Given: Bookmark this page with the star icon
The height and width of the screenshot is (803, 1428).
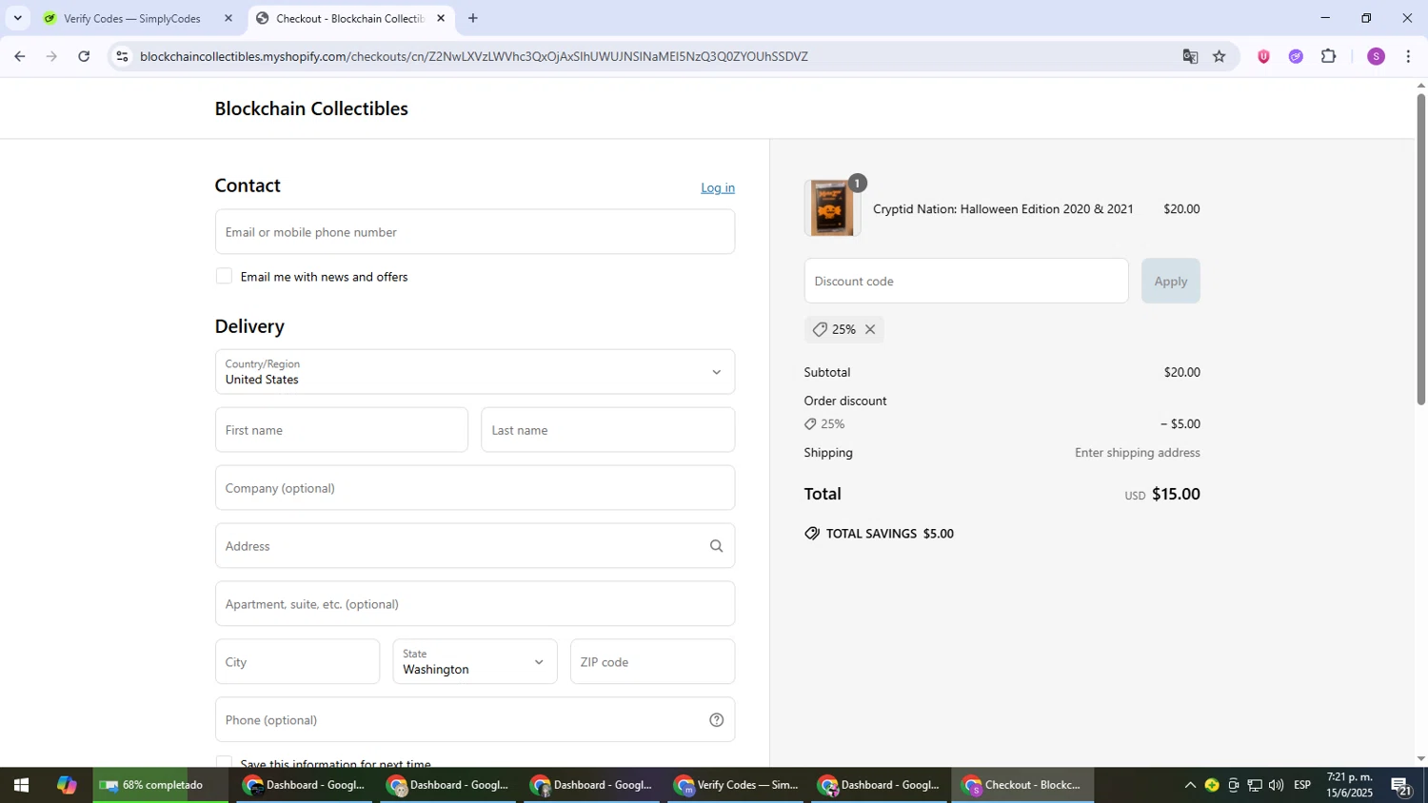Looking at the screenshot, I should tap(1220, 56).
